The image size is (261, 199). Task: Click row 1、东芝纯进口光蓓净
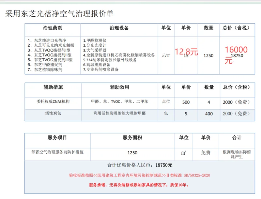(x=47, y=40)
